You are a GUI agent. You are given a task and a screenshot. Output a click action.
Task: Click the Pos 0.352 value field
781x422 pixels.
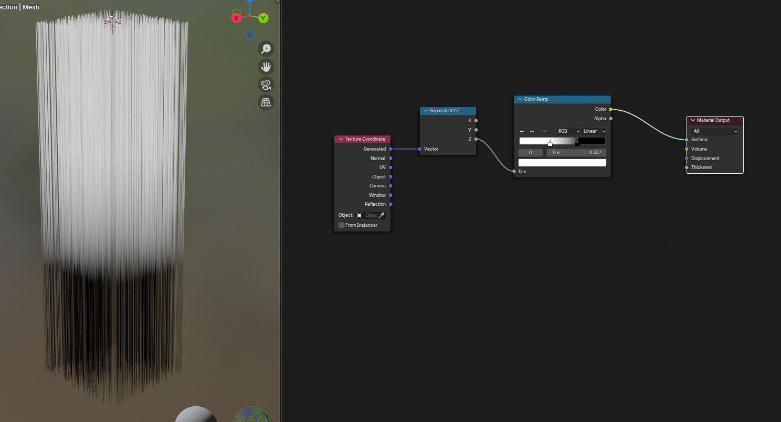click(x=576, y=153)
